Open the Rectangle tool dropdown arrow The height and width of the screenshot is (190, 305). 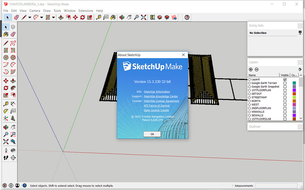tap(54, 17)
